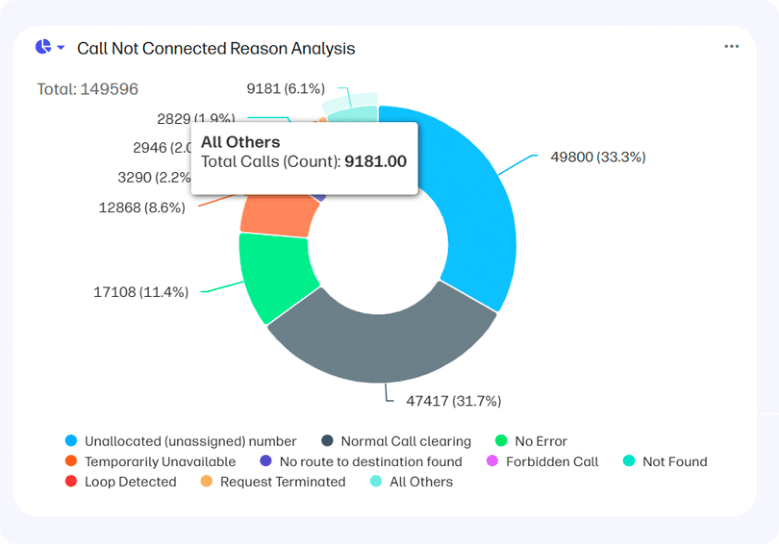The width and height of the screenshot is (779, 544).
Task: Select the red Loop Detected legend dot
Action: point(71,481)
